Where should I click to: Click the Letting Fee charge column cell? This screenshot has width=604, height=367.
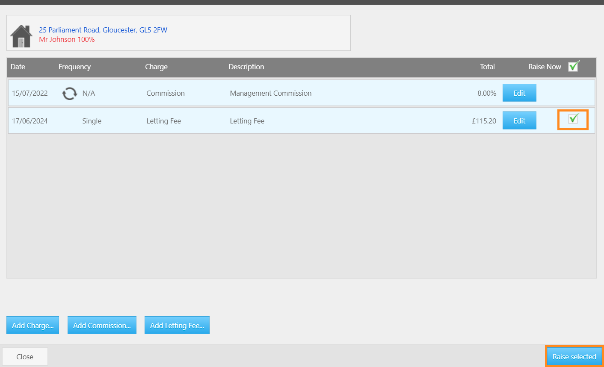click(x=164, y=121)
